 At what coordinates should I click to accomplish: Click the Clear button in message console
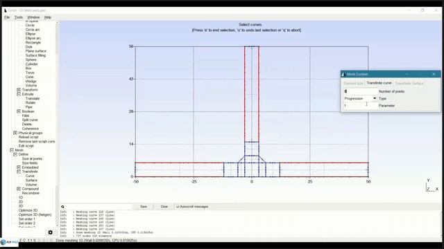pos(164,207)
